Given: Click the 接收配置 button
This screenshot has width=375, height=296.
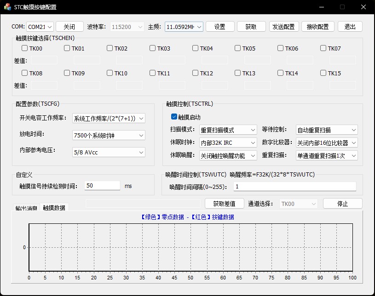Looking at the screenshot, I should 318,27.
